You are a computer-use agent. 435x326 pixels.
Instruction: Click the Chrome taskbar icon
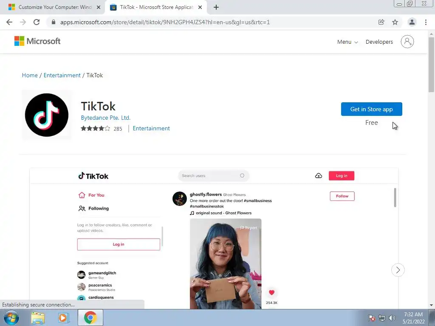90,318
